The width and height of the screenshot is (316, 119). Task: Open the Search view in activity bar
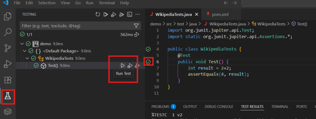(x=8, y=32)
